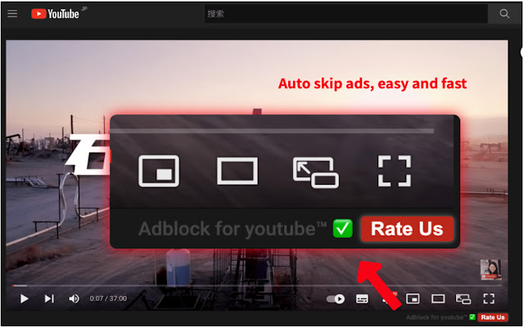Click the channel watermark thumbnail
This screenshot has height=327, width=524.
[x=490, y=270]
